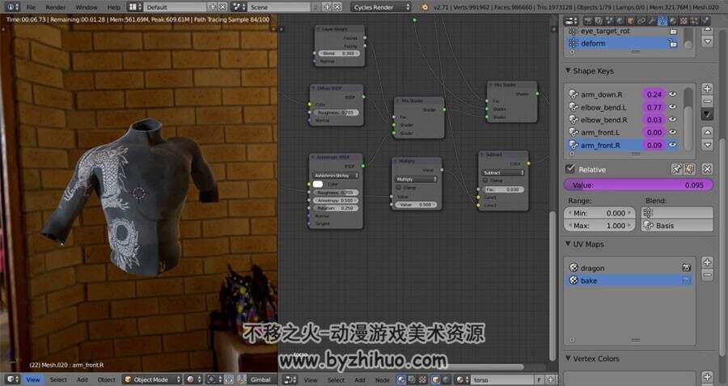Toggle shape key pin icon next to Relative
728x386 pixels.
point(677,169)
